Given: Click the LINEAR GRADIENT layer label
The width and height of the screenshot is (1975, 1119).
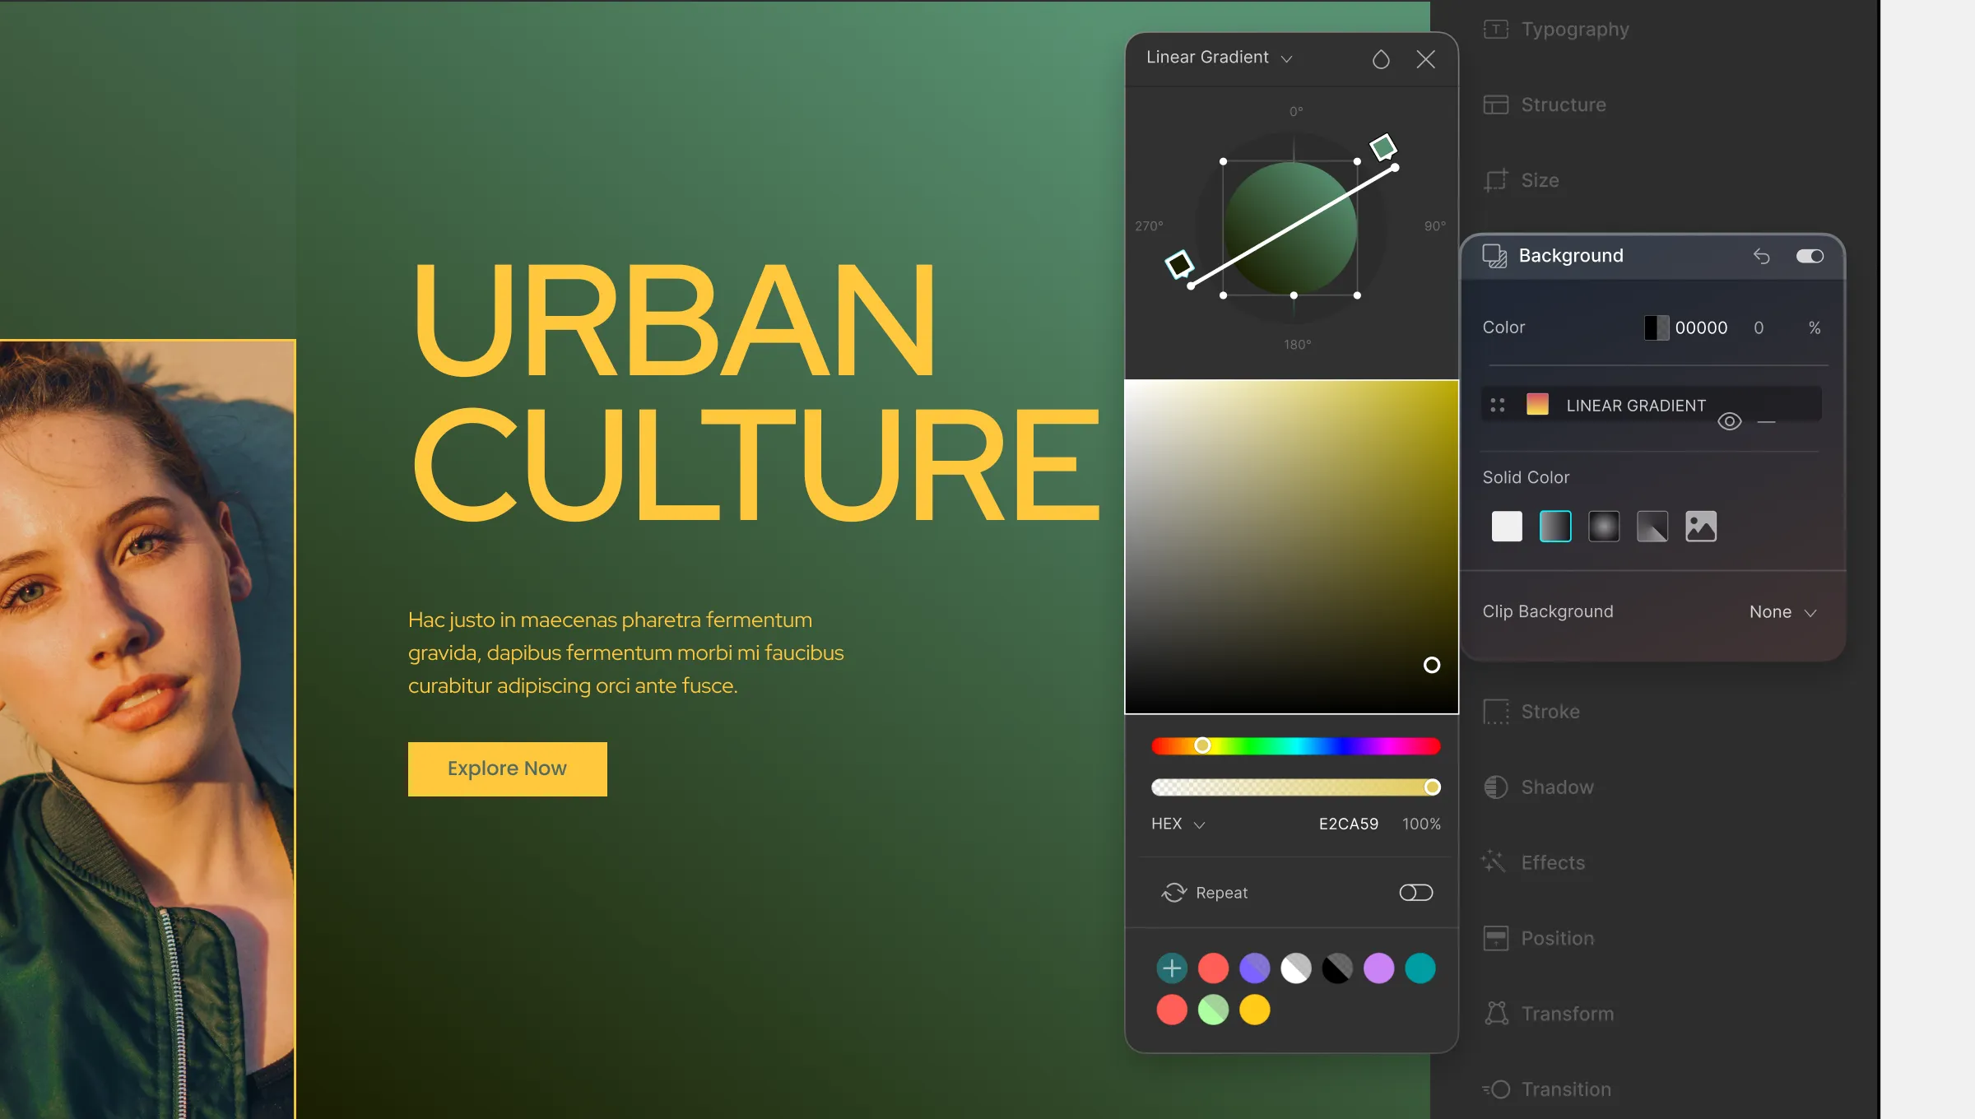Looking at the screenshot, I should (x=1636, y=406).
